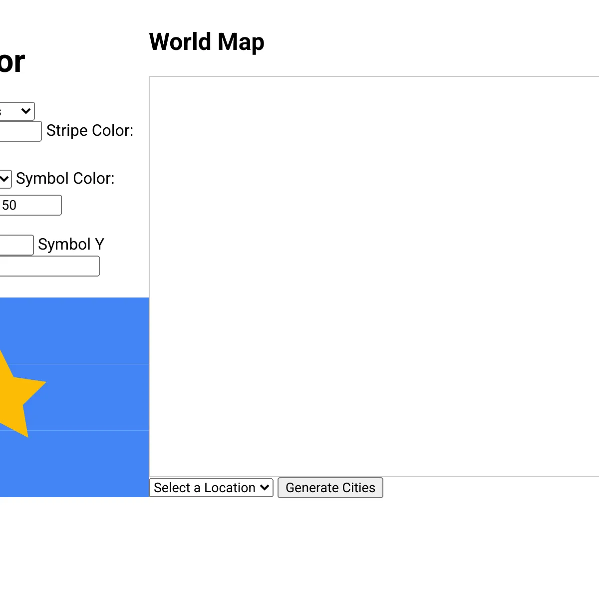Open the Select a Location dropdown
599x599 pixels.
pos(211,488)
